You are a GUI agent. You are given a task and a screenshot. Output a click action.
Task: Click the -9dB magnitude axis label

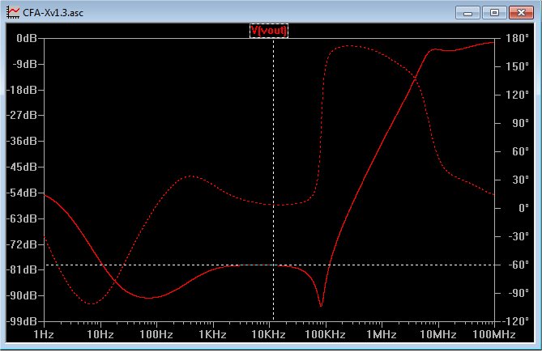(23, 64)
